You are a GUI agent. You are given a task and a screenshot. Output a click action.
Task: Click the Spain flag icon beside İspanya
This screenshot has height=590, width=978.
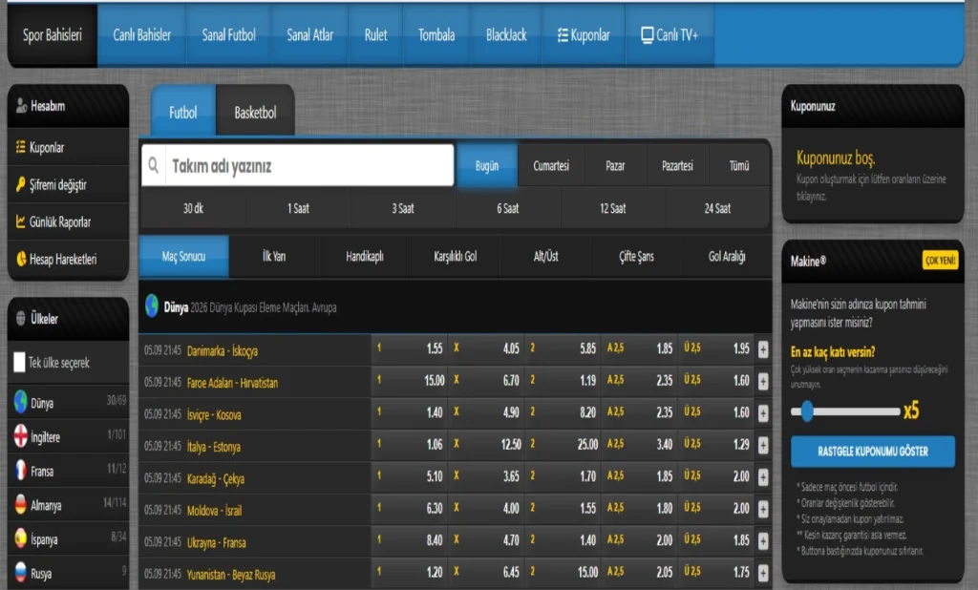[x=20, y=539]
